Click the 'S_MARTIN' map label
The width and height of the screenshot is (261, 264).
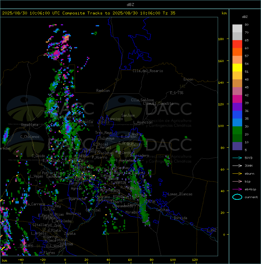[119, 183]
